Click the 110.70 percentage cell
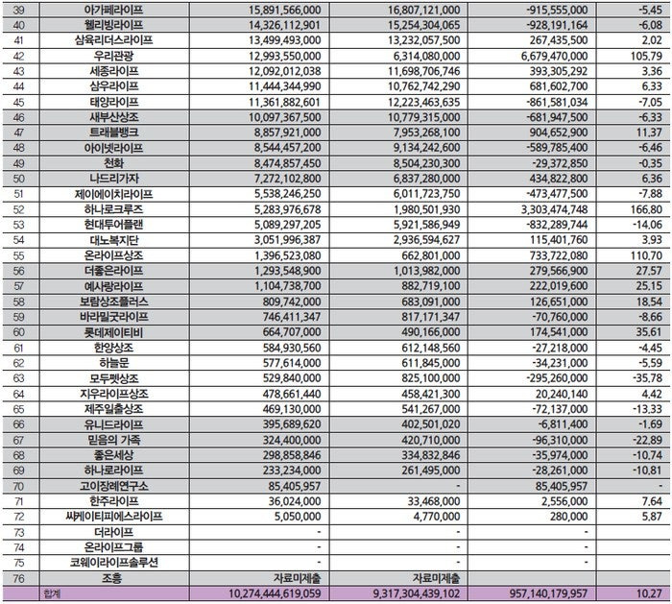The image size is (672, 604). click(x=646, y=256)
